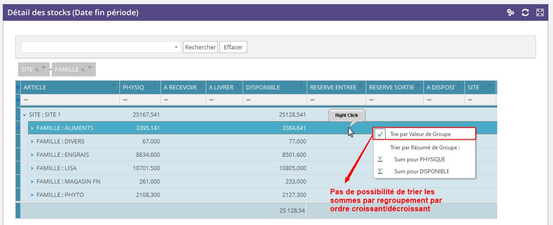Collapse the SITE : SITE 1 group

coord(24,115)
